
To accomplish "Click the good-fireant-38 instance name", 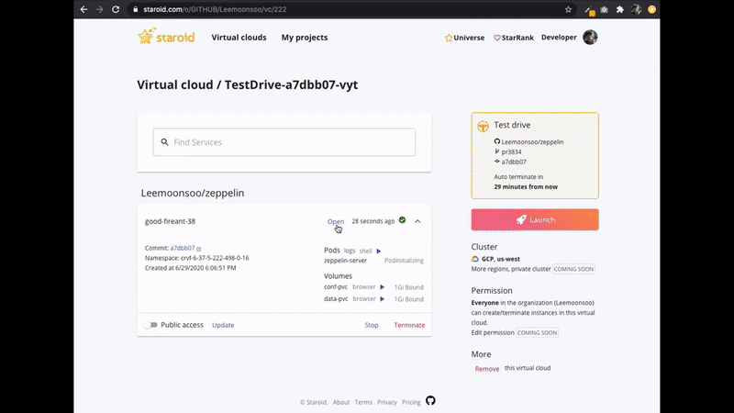I will [170, 221].
